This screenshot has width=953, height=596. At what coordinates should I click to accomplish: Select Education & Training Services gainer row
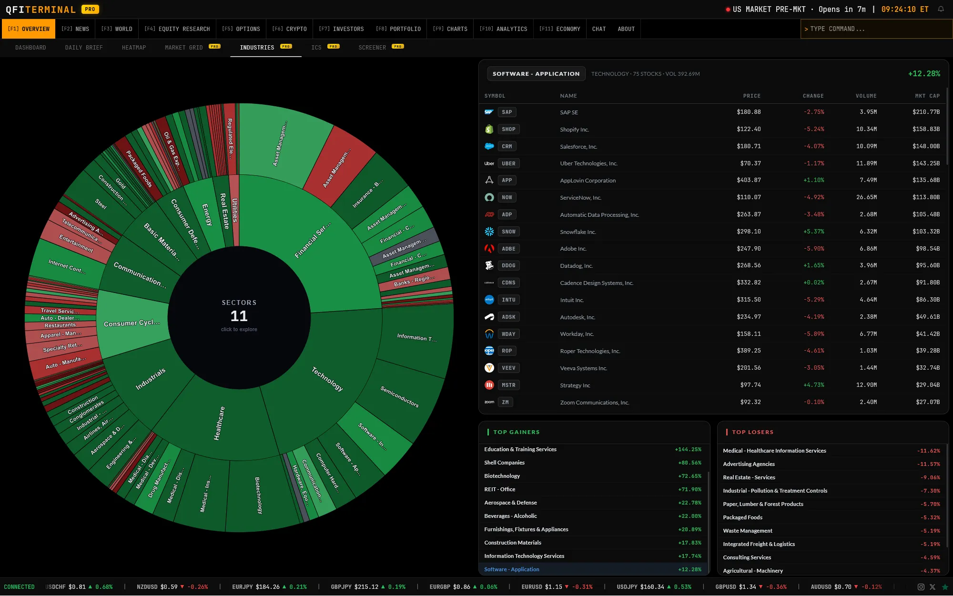[593, 449]
